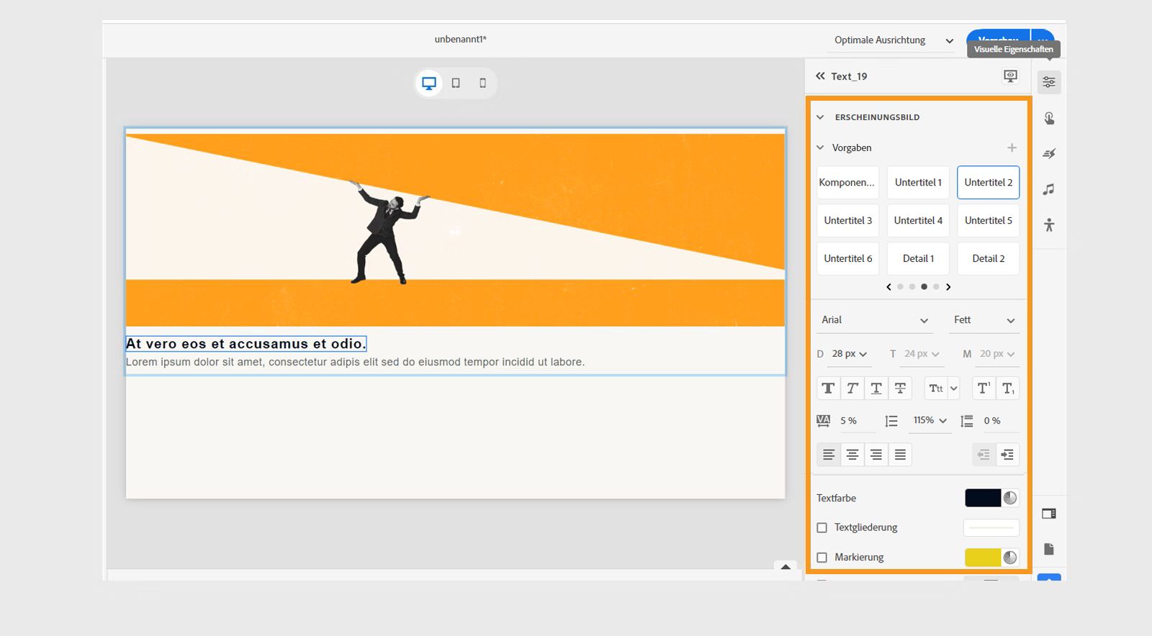Viewport: 1152px width, 636px height.
Task: Open the Optimale Ausrichtung dropdown
Action: pos(894,40)
